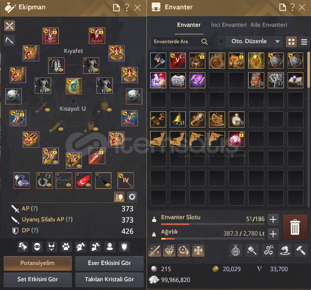The width and height of the screenshot is (311, 290).
Task: Select the pet paw icon
Action: pyautogui.click(x=66, y=247)
